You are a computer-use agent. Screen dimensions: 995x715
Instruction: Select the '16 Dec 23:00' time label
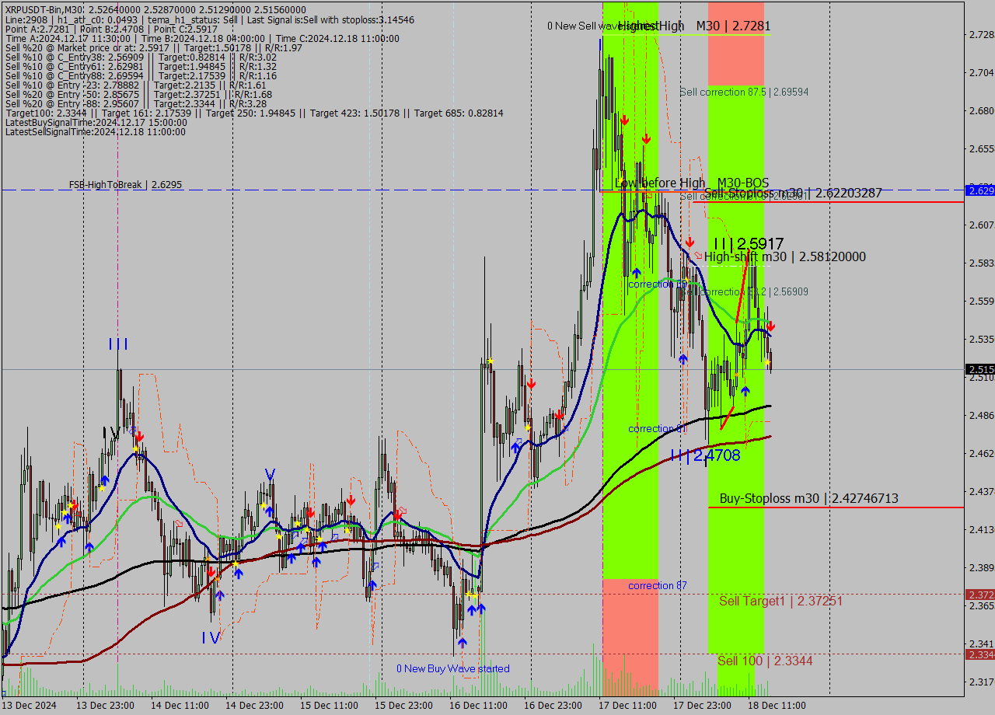click(553, 706)
